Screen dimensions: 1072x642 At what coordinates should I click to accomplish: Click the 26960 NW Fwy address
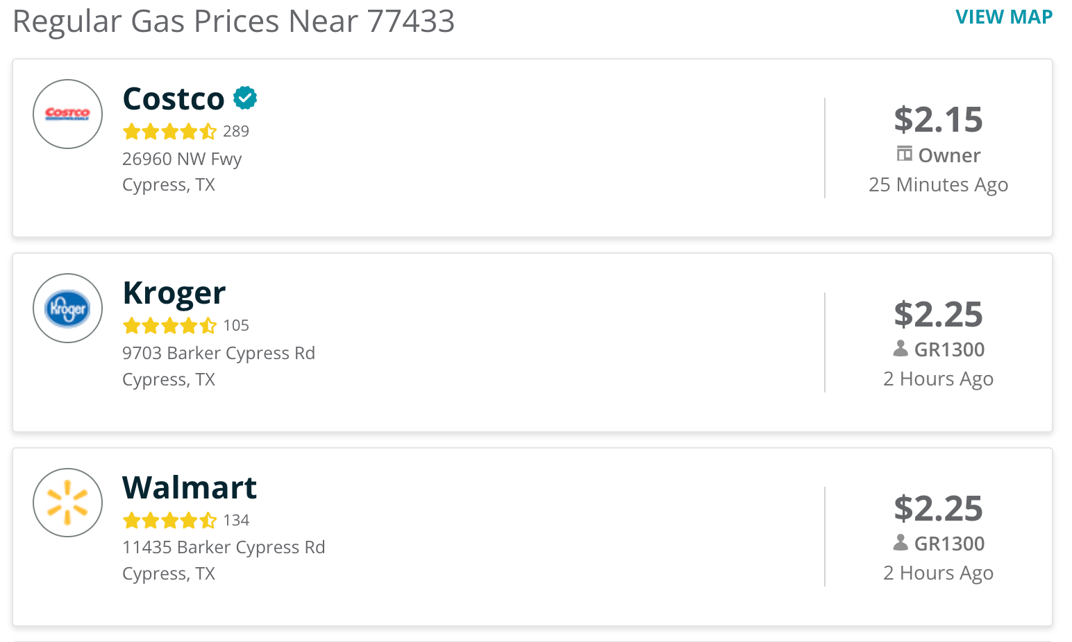click(182, 159)
